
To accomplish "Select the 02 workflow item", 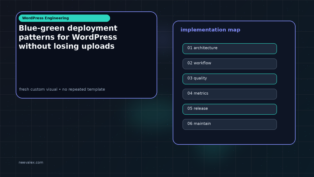I will tap(229, 64).
